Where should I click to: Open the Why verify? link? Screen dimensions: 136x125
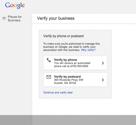[88, 50]
